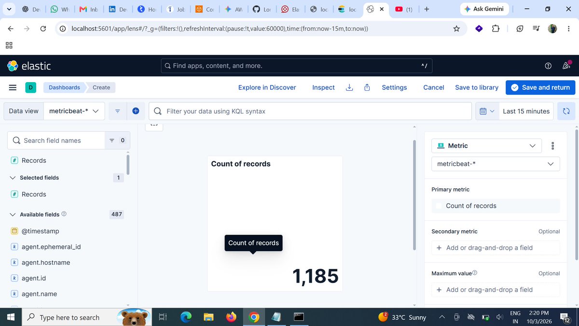Image resolution: width=579 pixels, height=326 pixels.
Task: Click the 1,185 metric value
Action: (x=316, y=276)
